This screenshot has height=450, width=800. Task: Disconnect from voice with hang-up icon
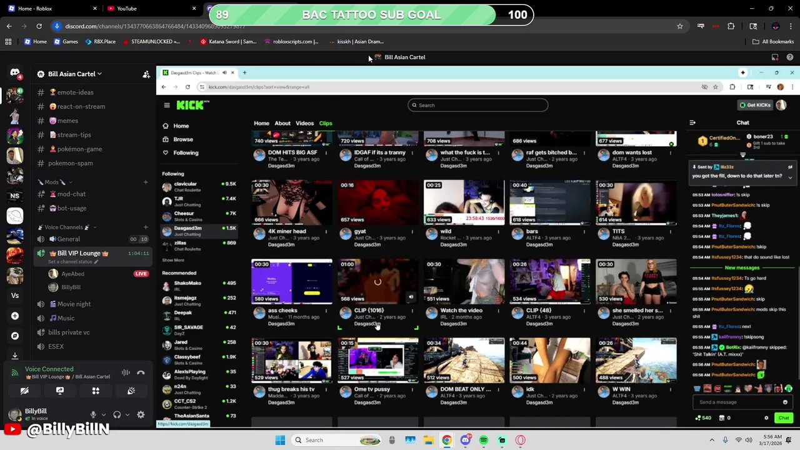point(141,372)
